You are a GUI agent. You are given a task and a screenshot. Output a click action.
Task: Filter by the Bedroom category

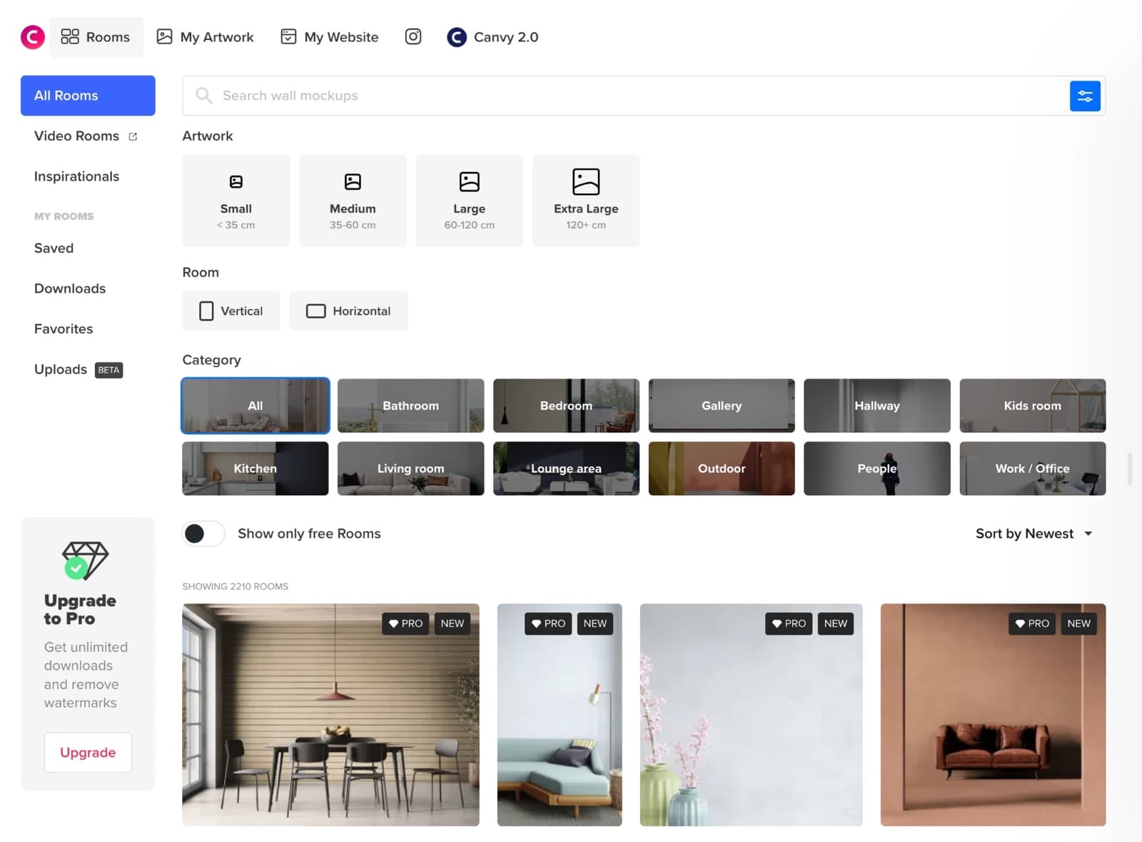click(x=566, y=405)
